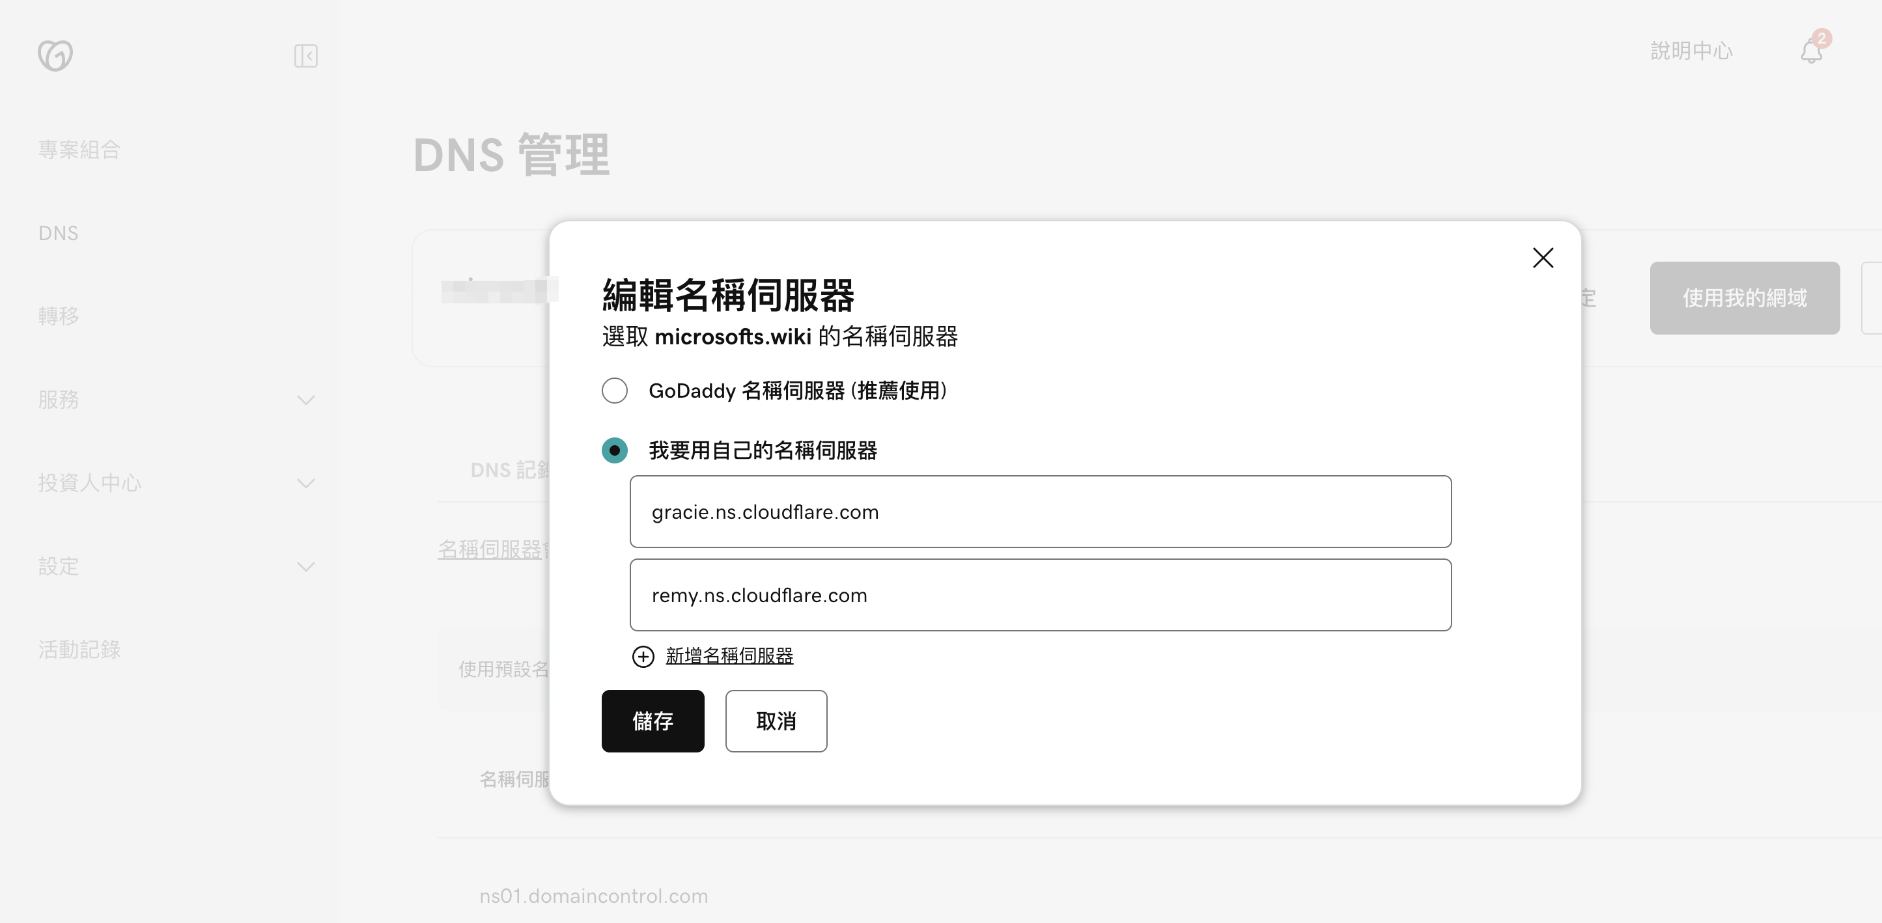Close the edit nameservers dialog
Screen dimensions: 1882x923
[1542, 258]
